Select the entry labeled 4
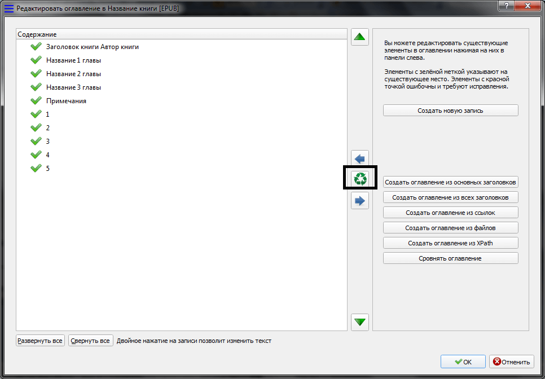 pyautogui.click(x=47, y=155)
